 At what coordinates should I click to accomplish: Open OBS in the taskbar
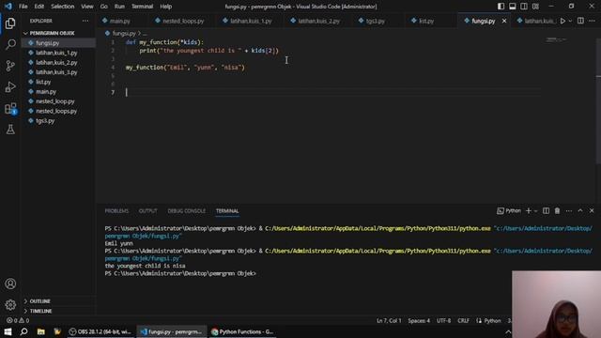pos(100,331)
